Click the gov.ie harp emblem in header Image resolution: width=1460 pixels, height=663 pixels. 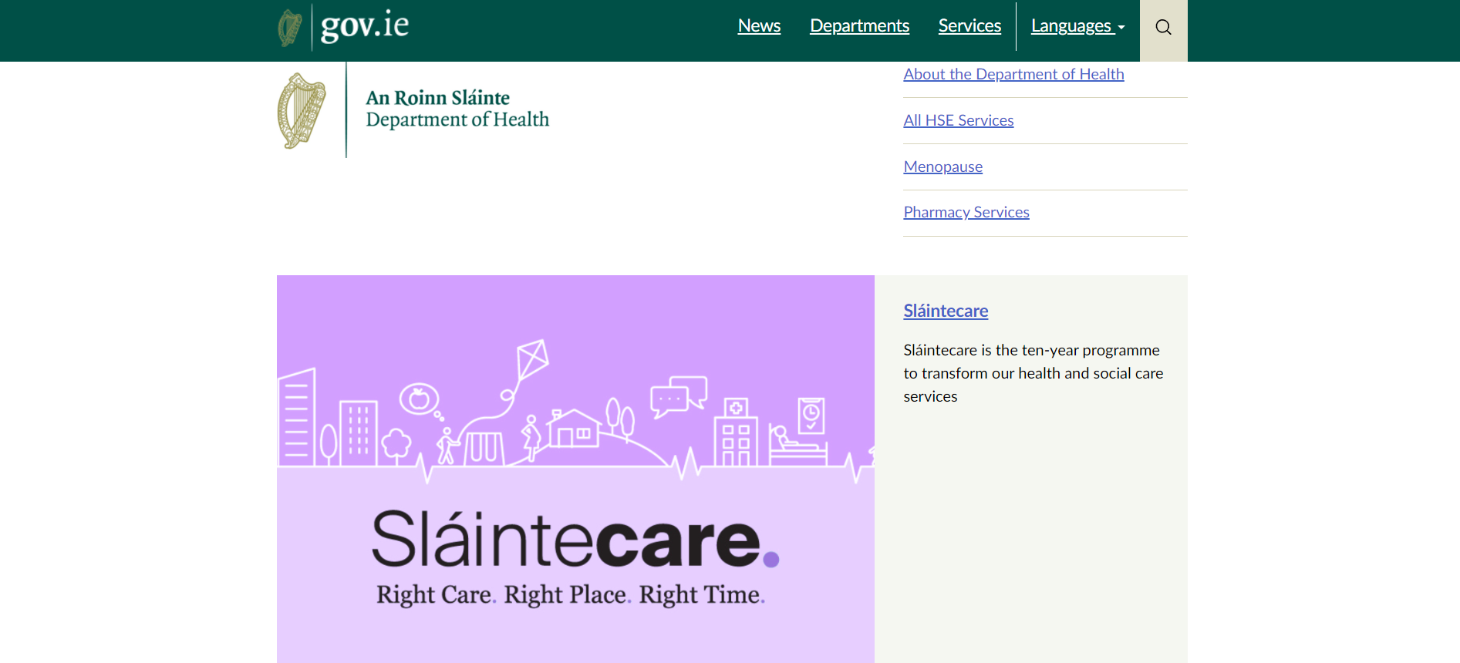click(290, 28)
